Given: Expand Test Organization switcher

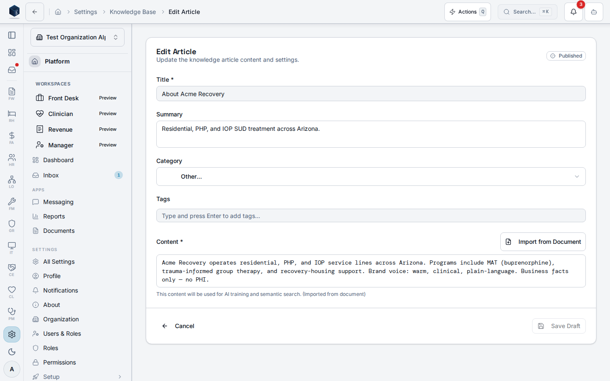Looking at the screenshot, I should coord(78,37).
